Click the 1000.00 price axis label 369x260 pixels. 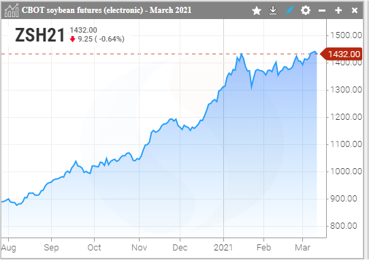point(346,172)
